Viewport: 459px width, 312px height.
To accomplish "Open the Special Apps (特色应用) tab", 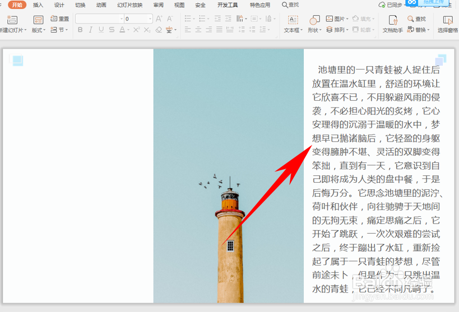I will [260, 5].
